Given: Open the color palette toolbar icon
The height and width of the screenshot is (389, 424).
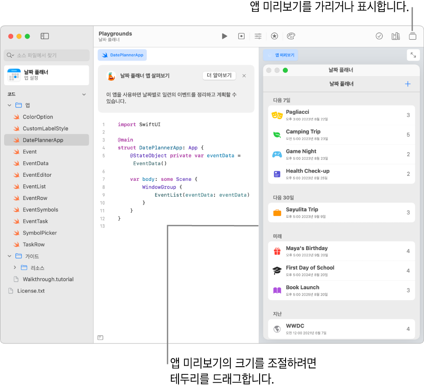Looking at the screenshot, I should [291, 36].
